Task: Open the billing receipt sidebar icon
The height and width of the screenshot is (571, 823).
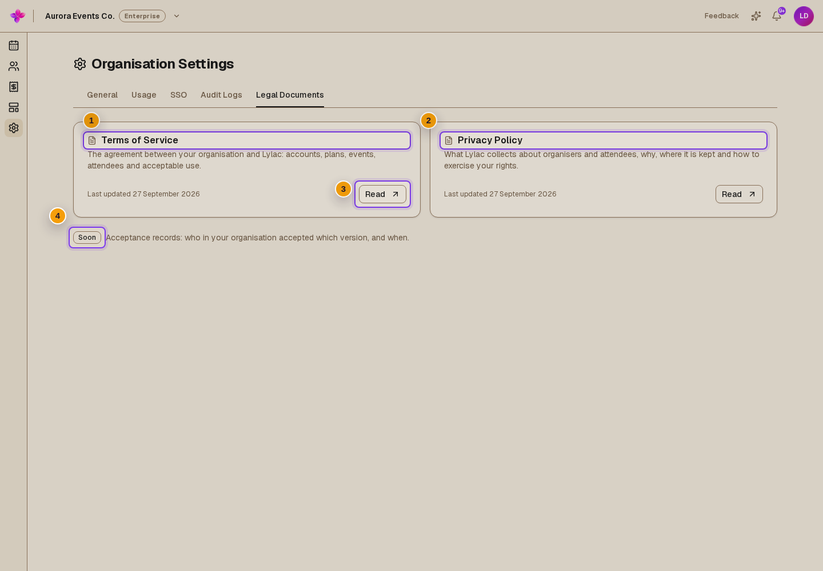Action: [14, 87]
